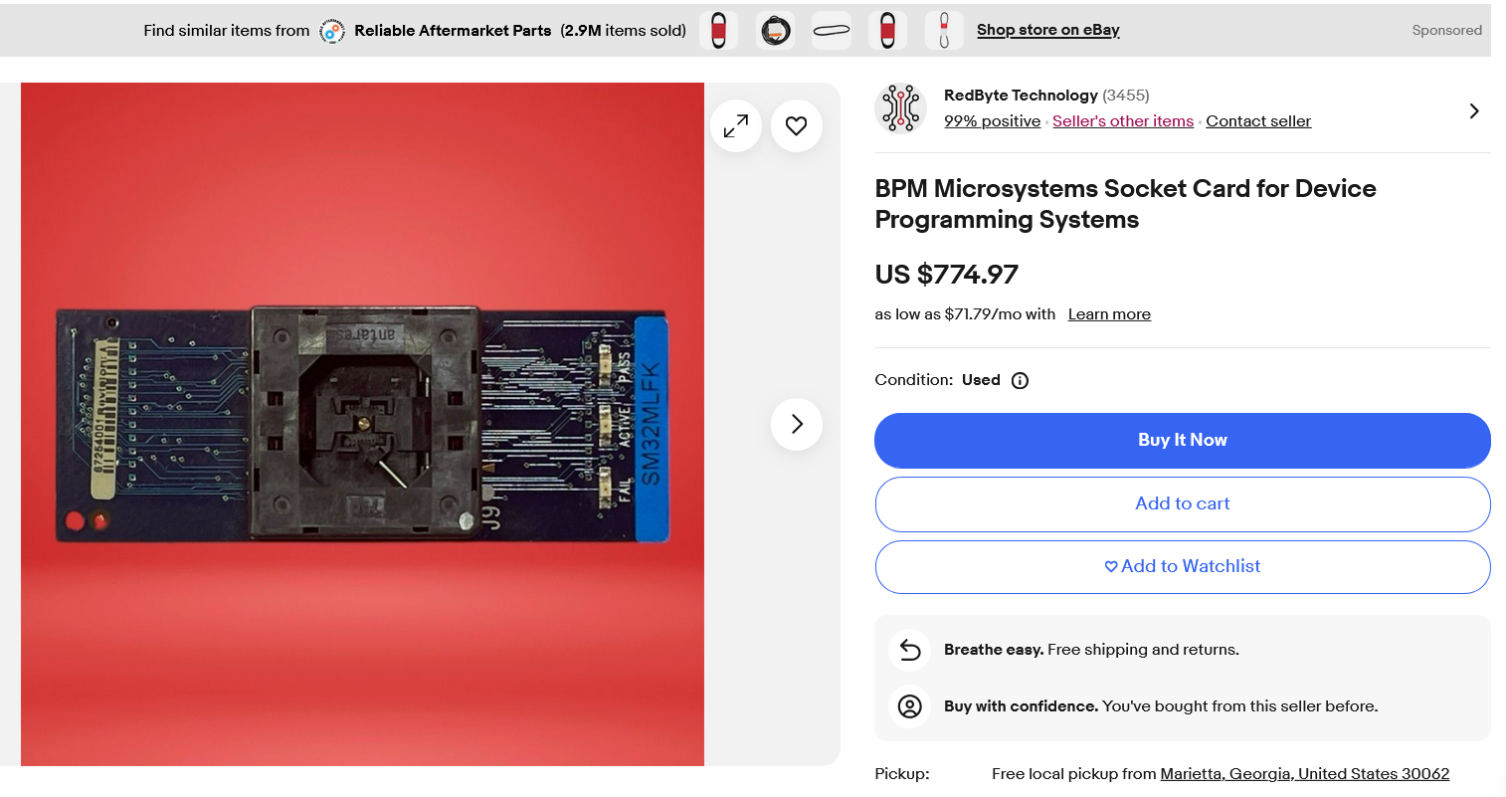Open 99% positive feedback link
This screenshot has height=797, width=1506.
[993, 121]
